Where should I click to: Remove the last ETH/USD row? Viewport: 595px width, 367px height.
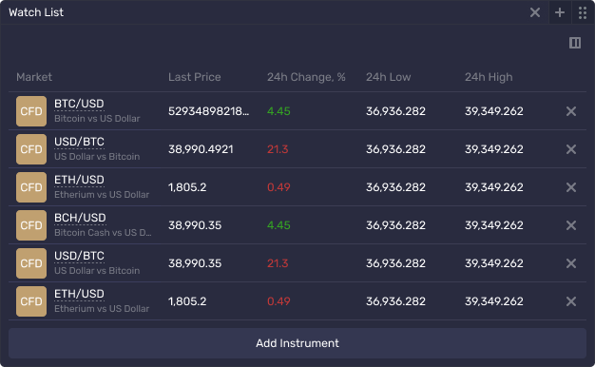coord(571,301)
